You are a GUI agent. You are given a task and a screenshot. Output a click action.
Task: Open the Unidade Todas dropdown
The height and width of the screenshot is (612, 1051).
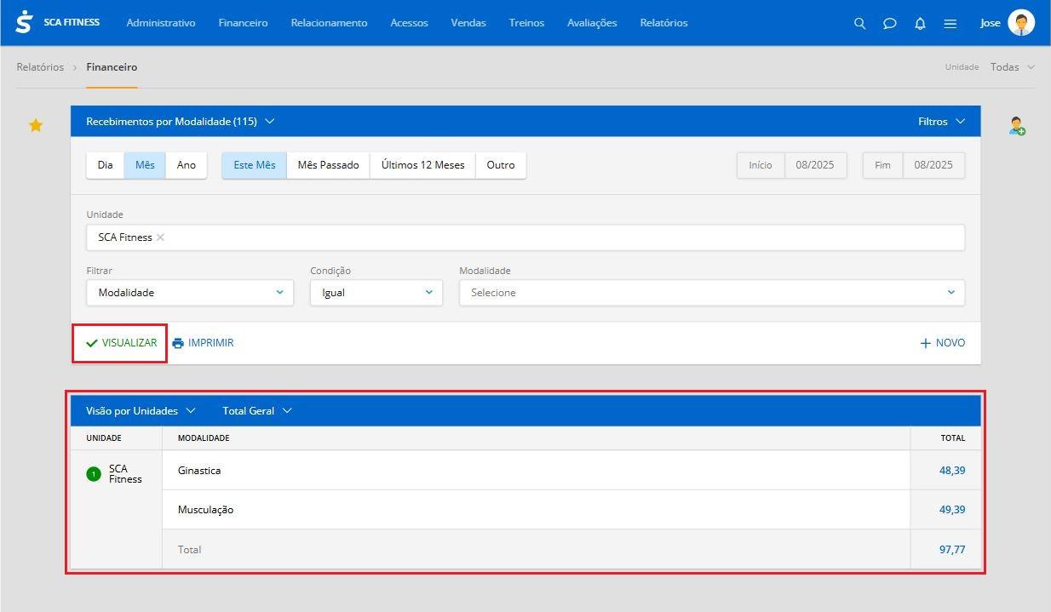pyautogui.click(x=1012, y=67)
